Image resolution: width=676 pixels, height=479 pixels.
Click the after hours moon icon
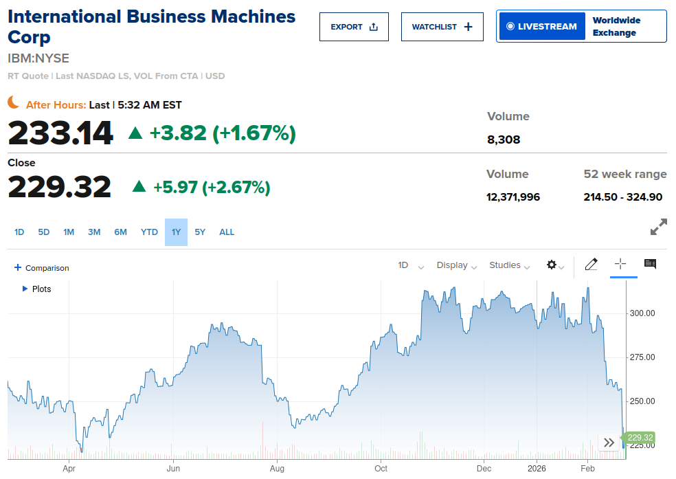click(x=14, y=102)
